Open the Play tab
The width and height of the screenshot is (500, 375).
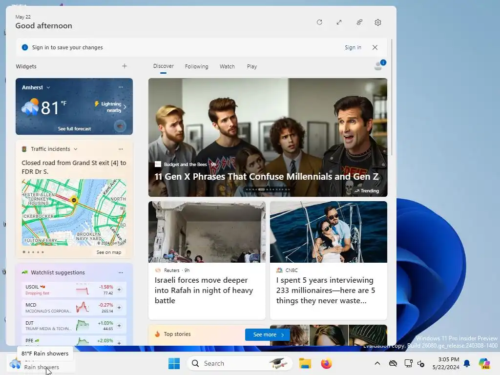[251, 66]
